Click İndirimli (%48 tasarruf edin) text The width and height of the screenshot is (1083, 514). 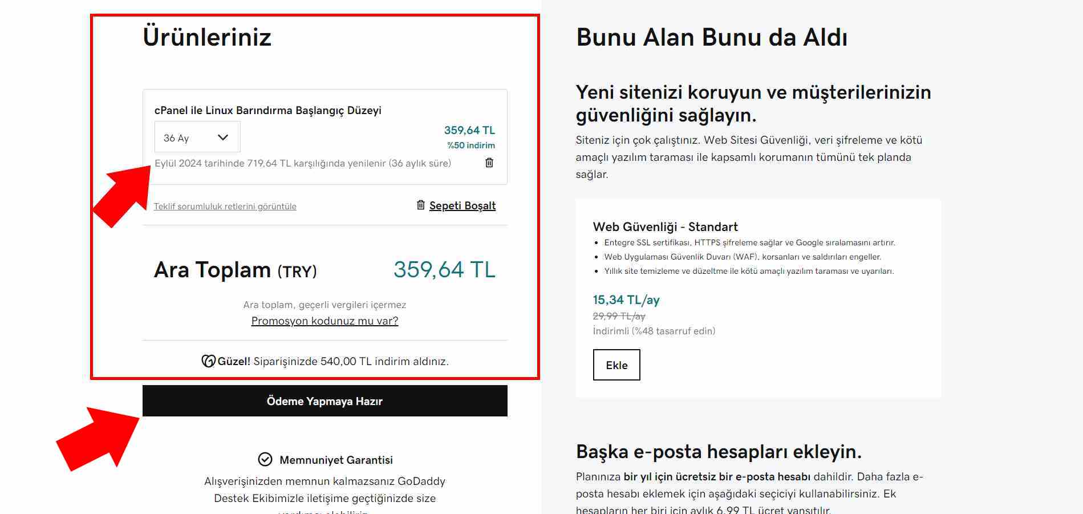click(x=654, y=331)
